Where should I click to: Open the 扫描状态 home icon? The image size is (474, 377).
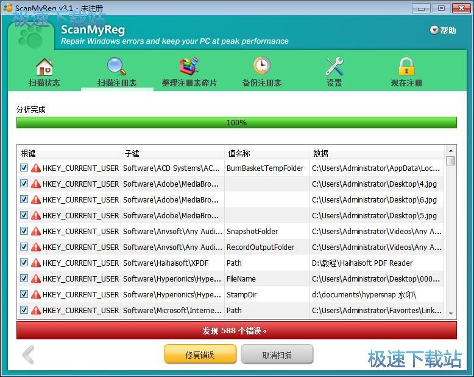click(x=44, y=67)
